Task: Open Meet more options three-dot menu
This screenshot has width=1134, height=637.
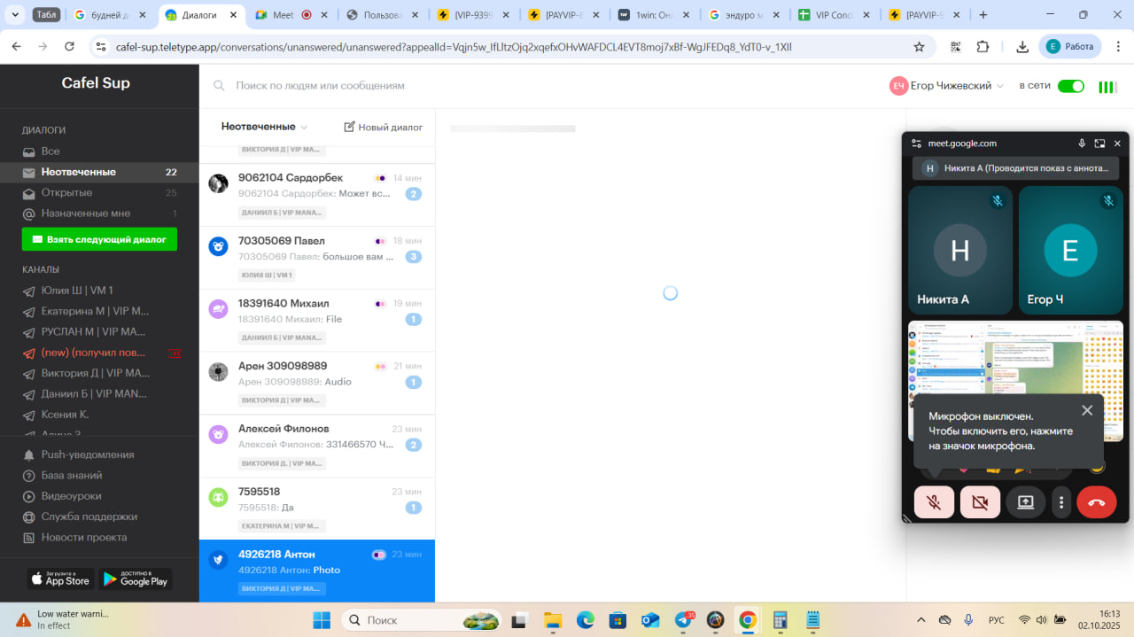Action: (x=1061, y=502)
